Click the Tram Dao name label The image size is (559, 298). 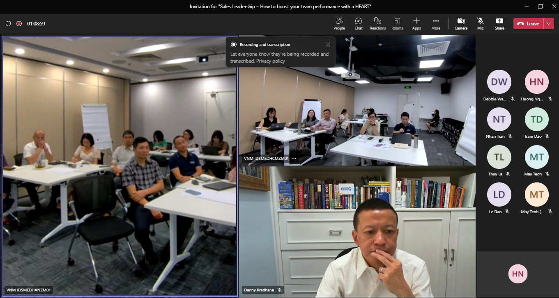533,136
